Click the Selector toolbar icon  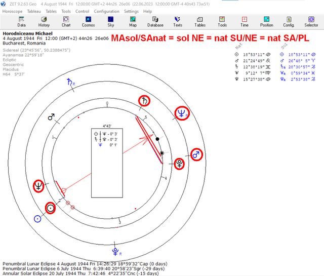coord(311,22)
